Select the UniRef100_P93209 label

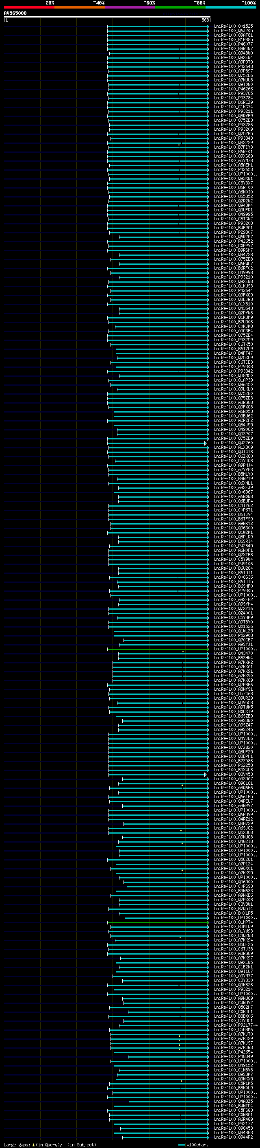tap(233, 129)
